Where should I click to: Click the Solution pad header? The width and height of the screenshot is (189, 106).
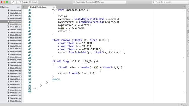(5, 7)
